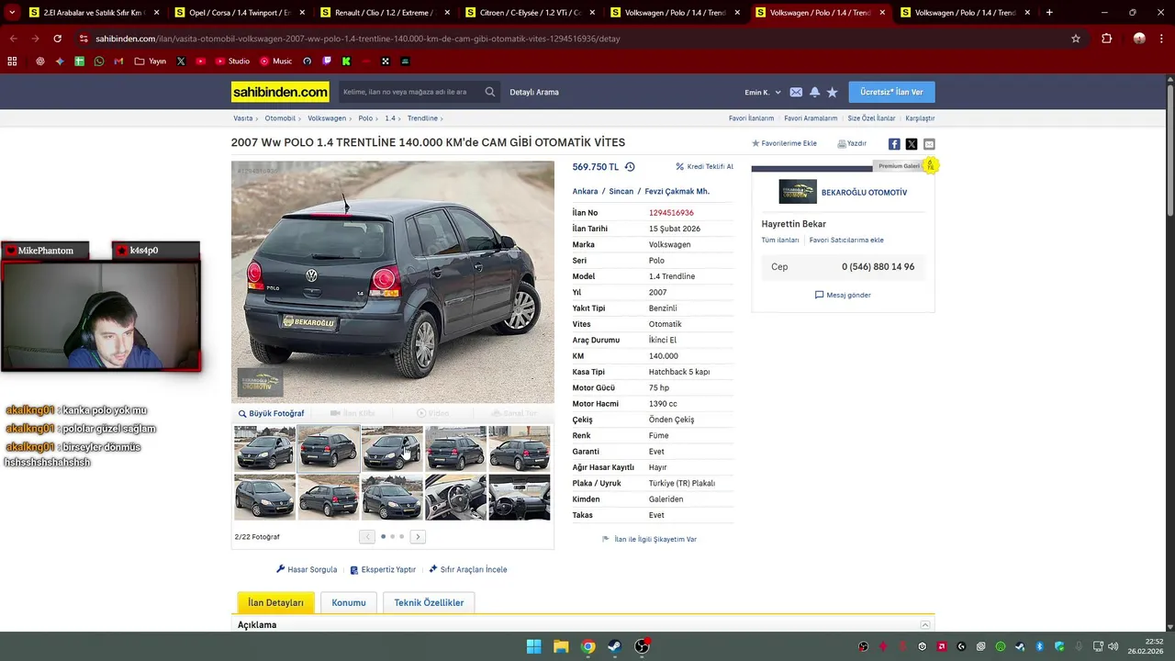
Task: Switch to Renault Clio 1.2 Extreme tab
Action: point(385,13)
